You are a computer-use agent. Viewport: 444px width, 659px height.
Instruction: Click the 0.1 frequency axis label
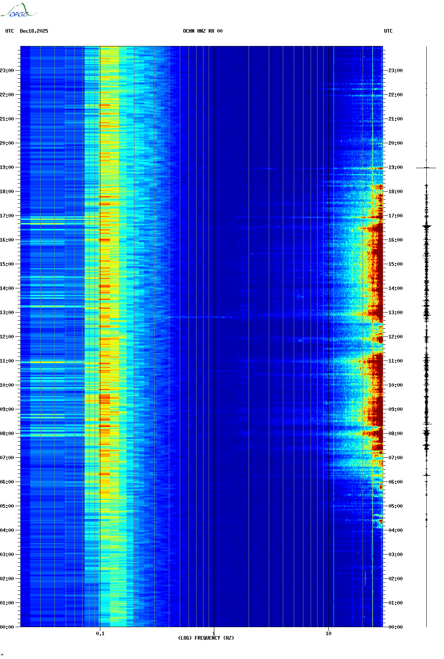coord(100,634)
